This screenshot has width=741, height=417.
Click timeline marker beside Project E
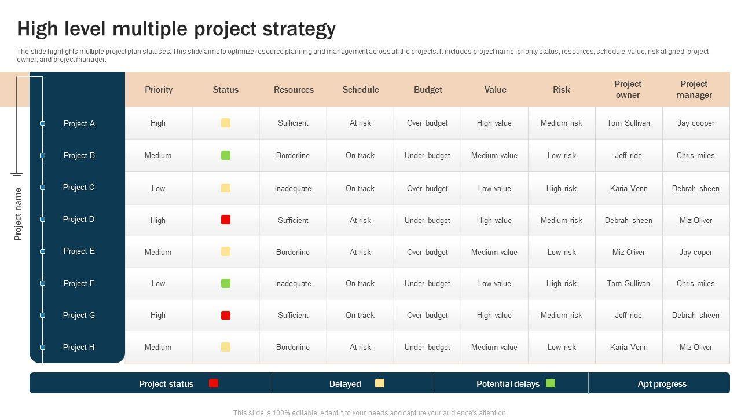click(x=42, y=251)
